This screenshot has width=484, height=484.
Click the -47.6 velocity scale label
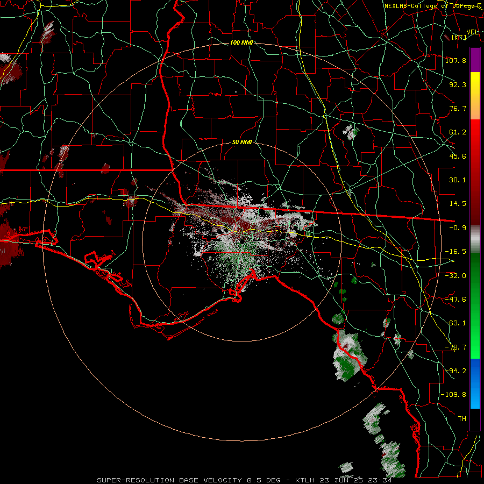455,299
